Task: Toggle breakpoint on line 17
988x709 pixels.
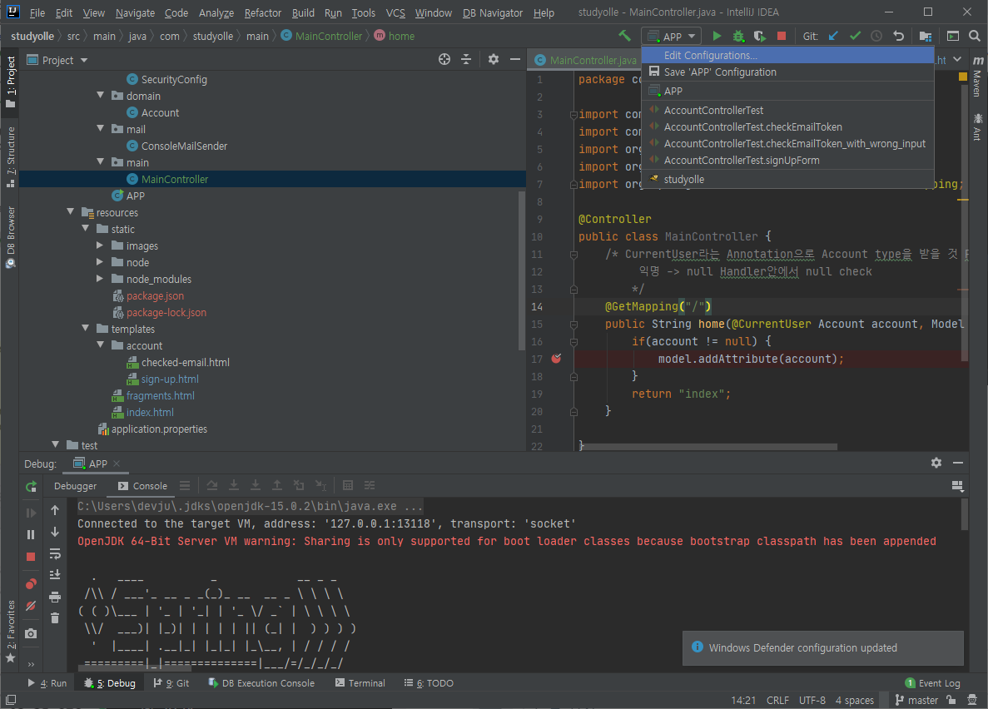Action: (556, 359)
